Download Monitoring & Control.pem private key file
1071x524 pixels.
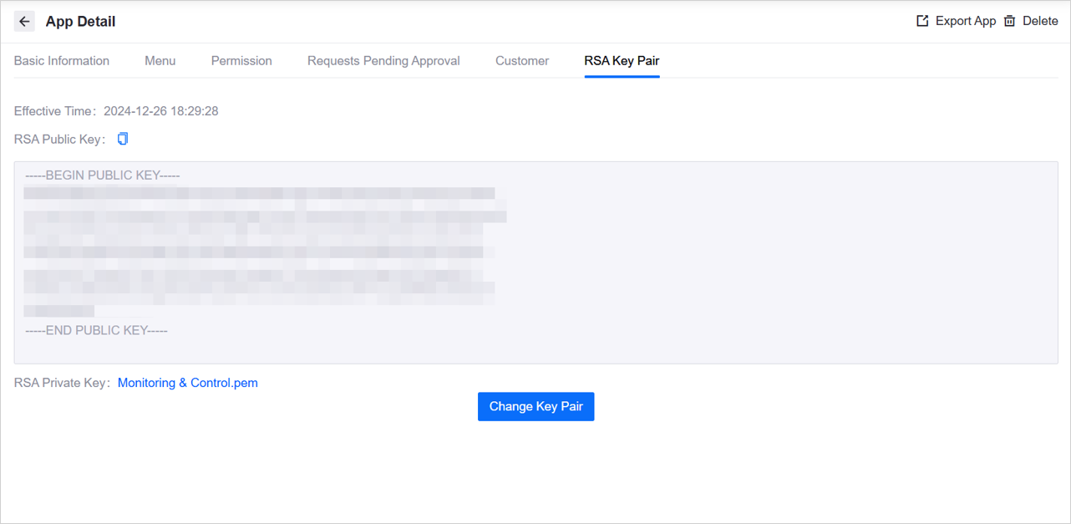click(x=187, y=383)
